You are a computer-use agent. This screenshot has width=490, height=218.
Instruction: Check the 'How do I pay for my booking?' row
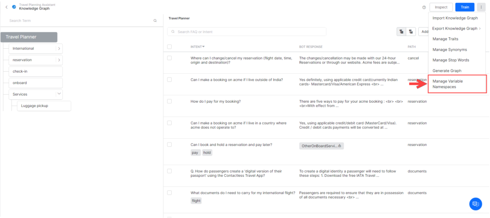pos(169,101)
